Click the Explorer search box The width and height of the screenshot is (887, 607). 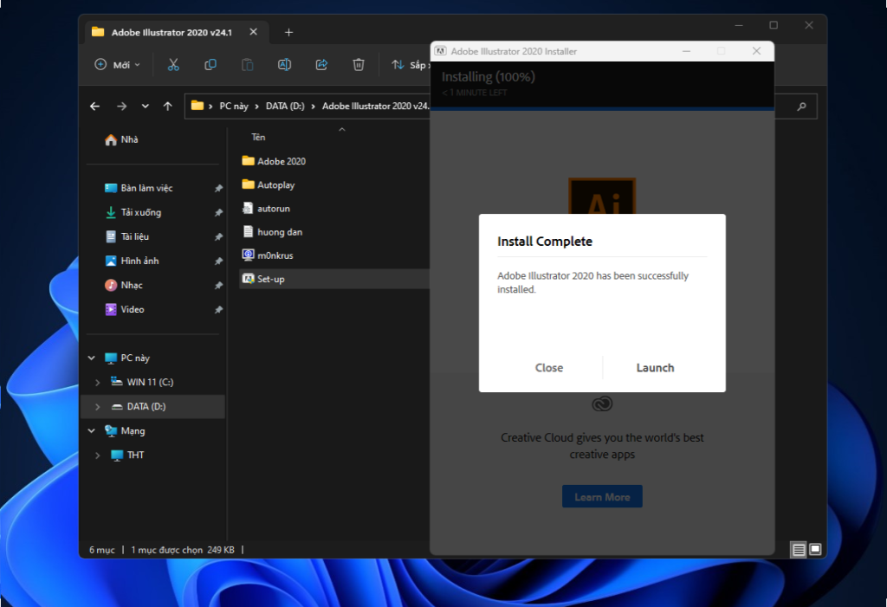pyautogui.click(x=795, y=107)
